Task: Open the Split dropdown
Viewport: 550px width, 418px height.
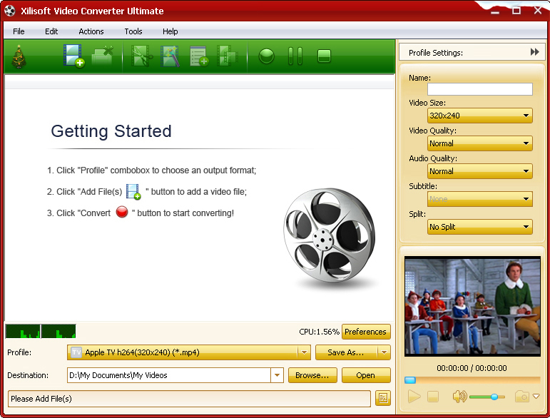Action: click(x=480, y=227)
